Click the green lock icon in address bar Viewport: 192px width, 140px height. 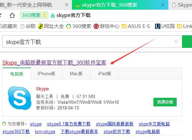(53, 16)
